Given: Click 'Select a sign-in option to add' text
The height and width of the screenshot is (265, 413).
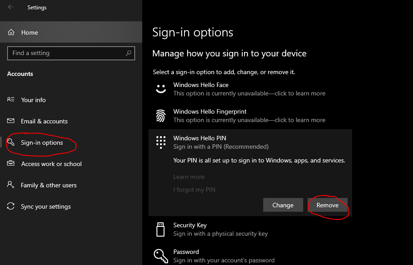Looking at the screenshot, I should click(224, 72).
